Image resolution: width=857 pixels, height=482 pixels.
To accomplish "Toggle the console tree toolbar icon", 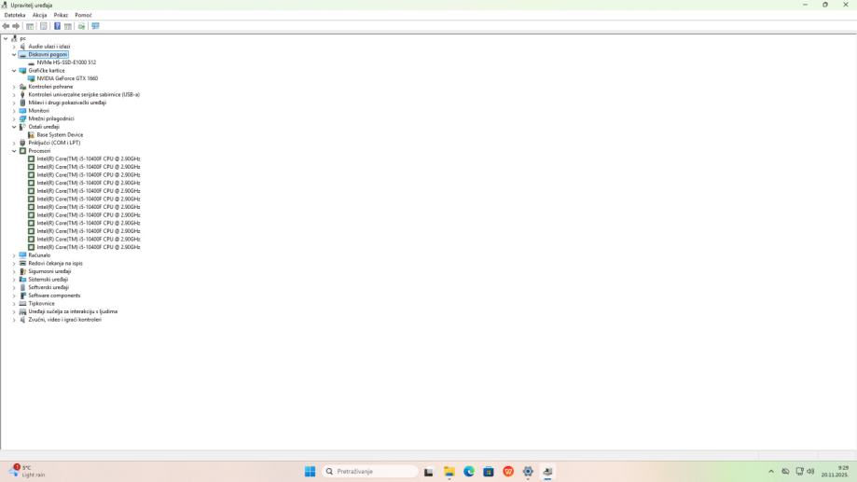I will pyautogui.click(x=30, y=26).
